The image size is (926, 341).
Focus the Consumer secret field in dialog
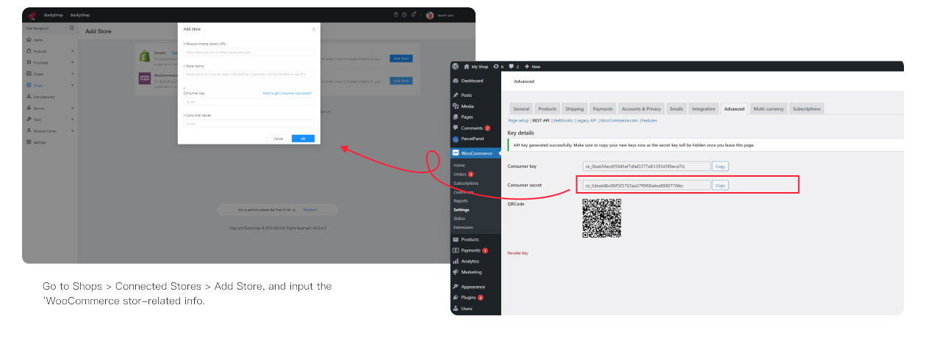point(248,124)
